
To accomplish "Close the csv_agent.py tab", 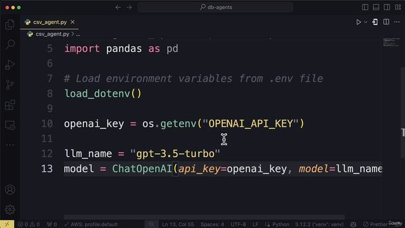I will click(73, 22).
